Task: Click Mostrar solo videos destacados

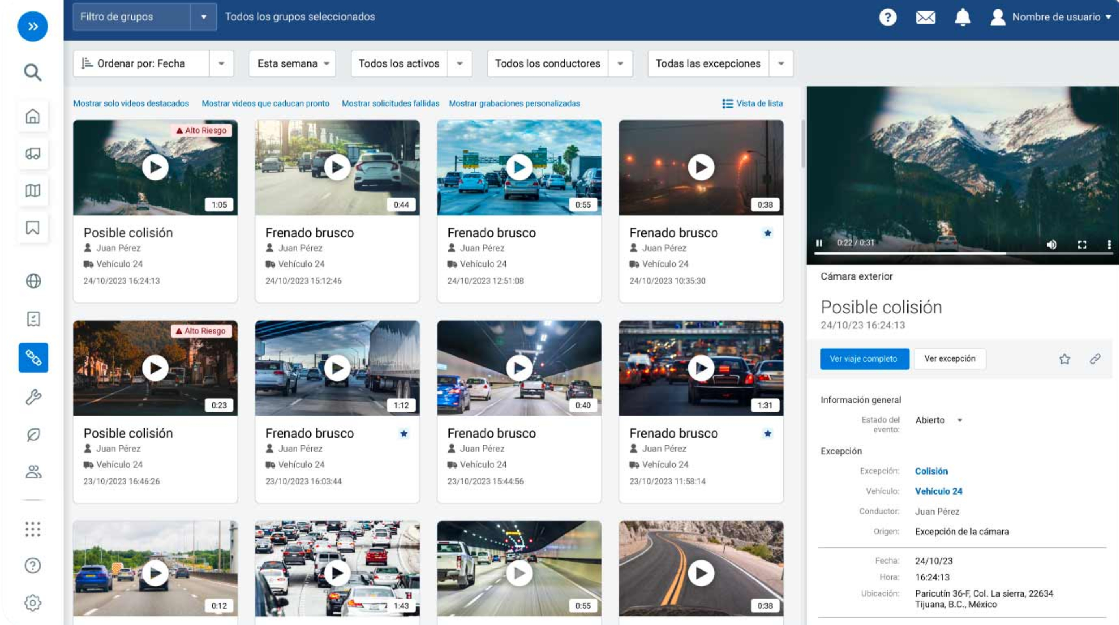Action: 131,103
